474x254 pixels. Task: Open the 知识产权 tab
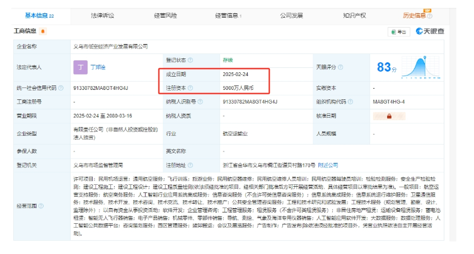pos(355,14)
